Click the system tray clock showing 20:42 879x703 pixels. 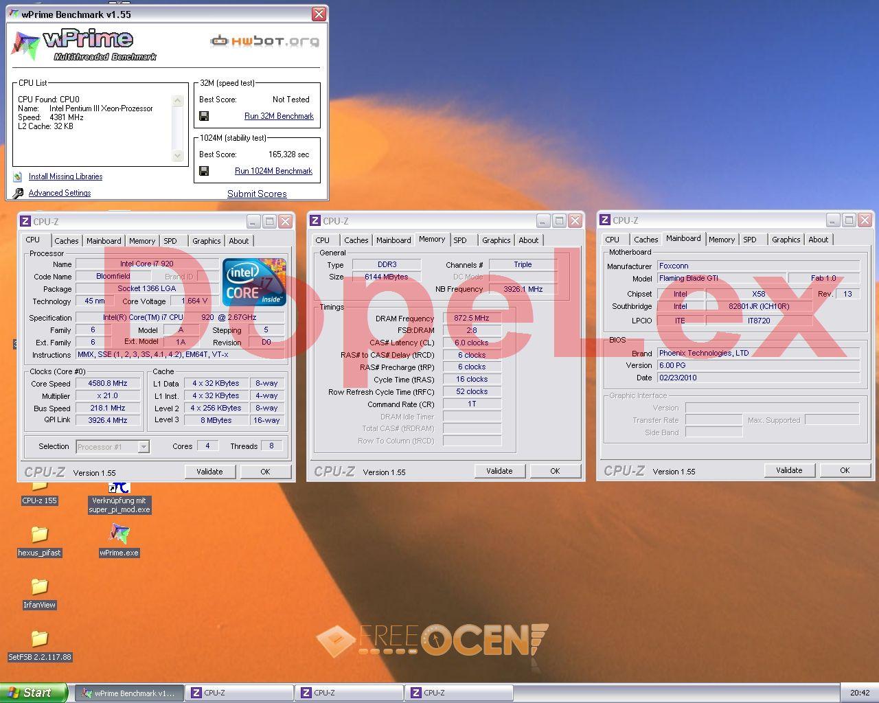point(859,693)
